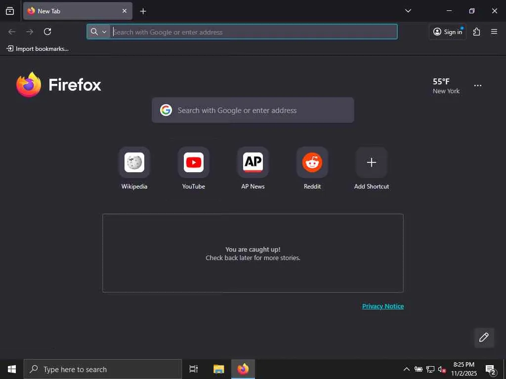
Task: Click the "You are caught up!" message
Action: (x=253, y=249)
